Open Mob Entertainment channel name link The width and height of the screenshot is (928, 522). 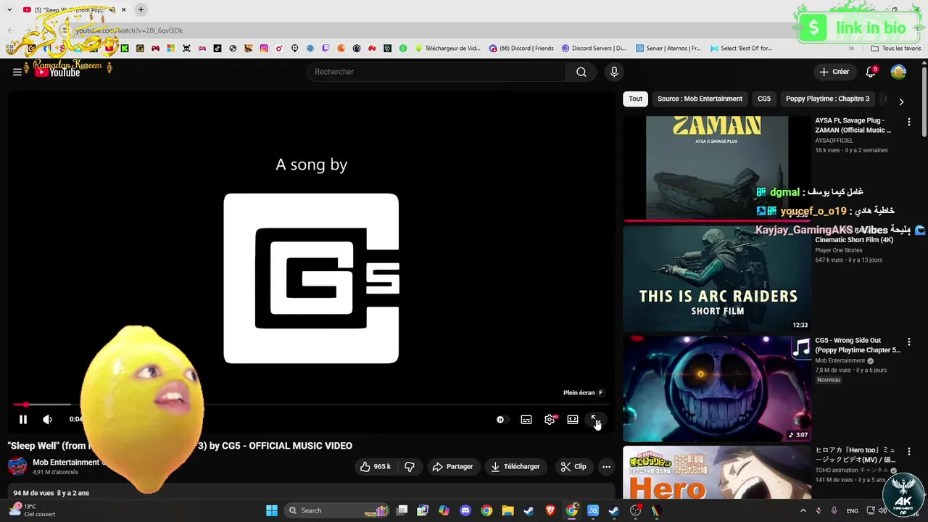pos(66,463)
